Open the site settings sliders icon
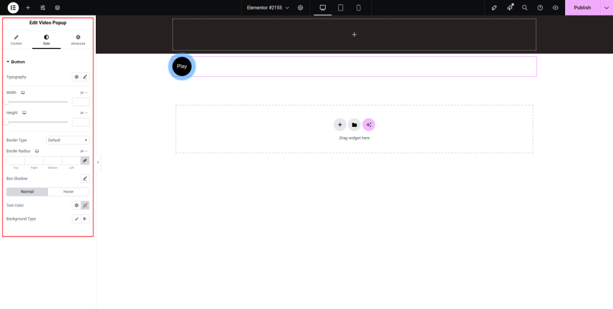 (43, 7)
